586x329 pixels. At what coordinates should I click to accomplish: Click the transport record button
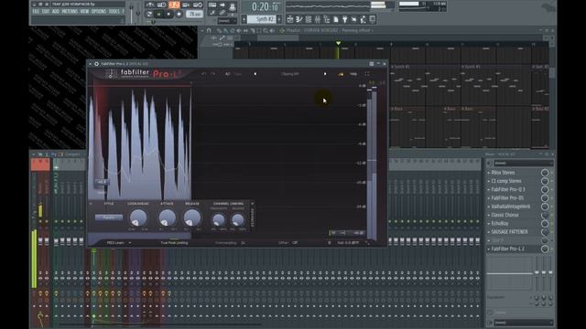pyautogui.click(x=179, y=15)
